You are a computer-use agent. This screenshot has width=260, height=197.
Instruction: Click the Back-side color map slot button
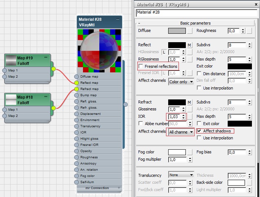pyautogui.click(x=249, y=183)
